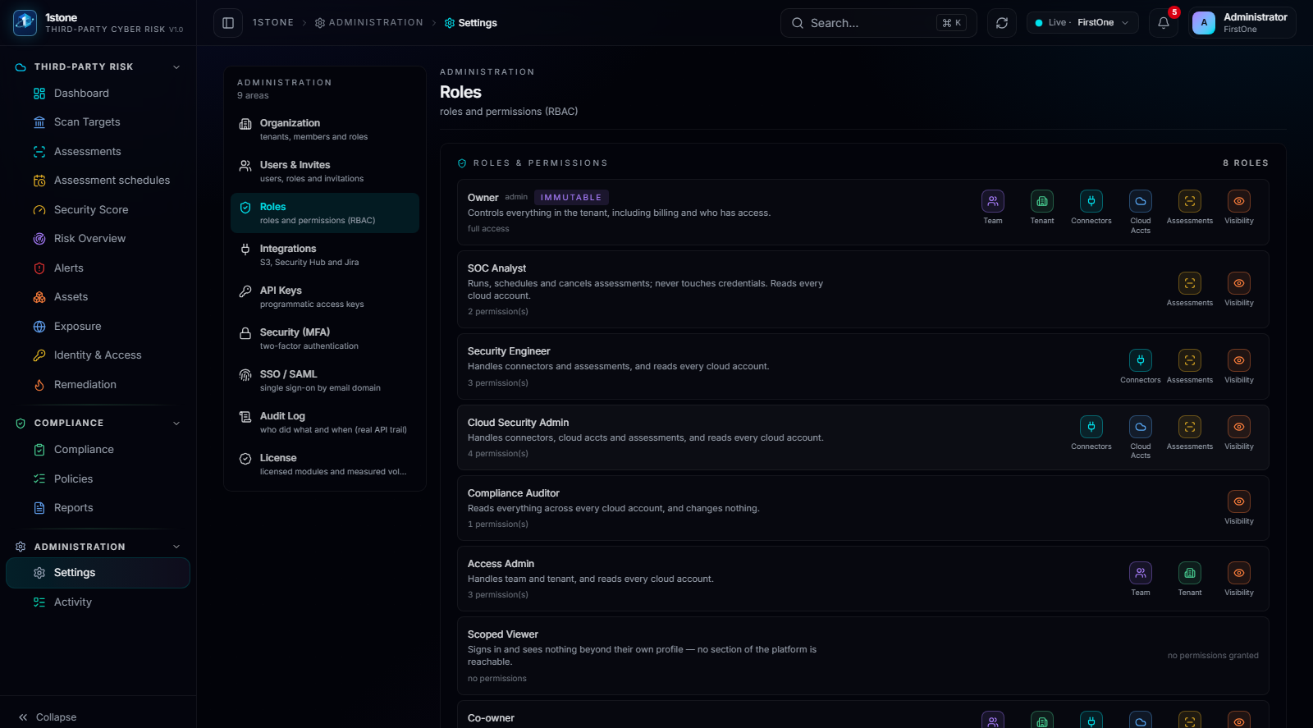
Task: Open the Co-owner role title
Action: pos(491,718)
